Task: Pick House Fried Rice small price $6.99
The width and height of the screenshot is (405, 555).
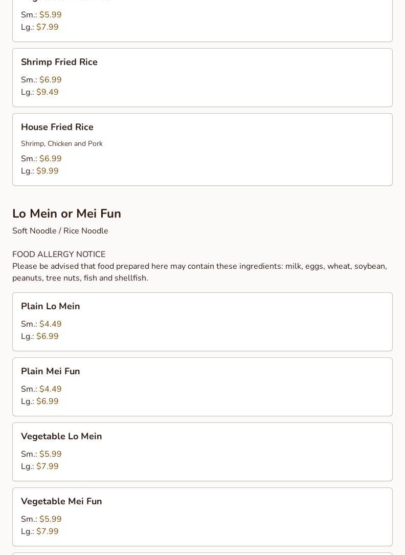Action: tap(50, 159)
